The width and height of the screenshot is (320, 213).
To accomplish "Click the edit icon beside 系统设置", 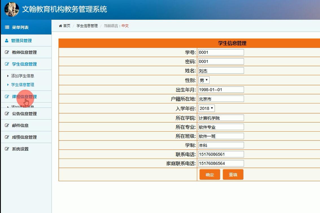I will click(x=7, y=149).
